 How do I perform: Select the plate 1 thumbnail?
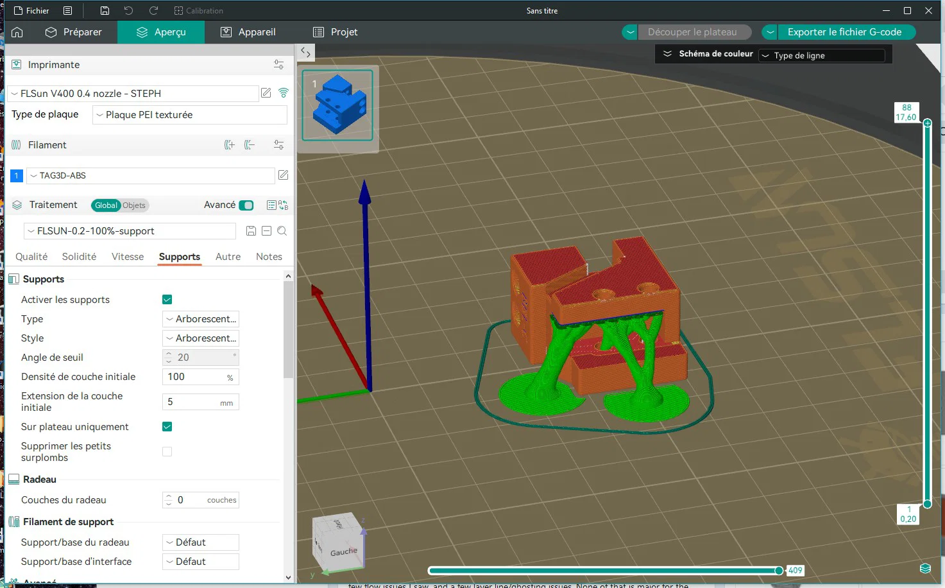click(337, 105)
